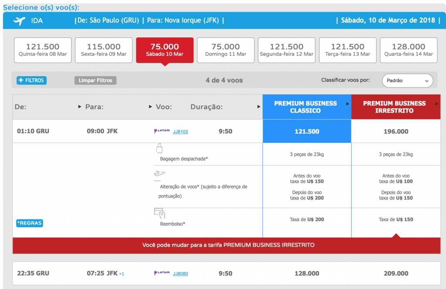This screenshot has height=289, width=446.
Task: Open the Classificar voos Padrão dropdown
Action: [407, 81]
